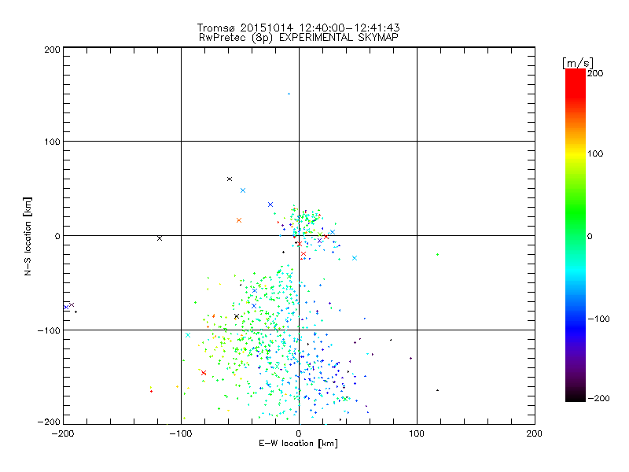The image size is (629, 472).
Task: Click the colorbar '-100' value label
Action: pyautogui.click(x=598, y=319)
